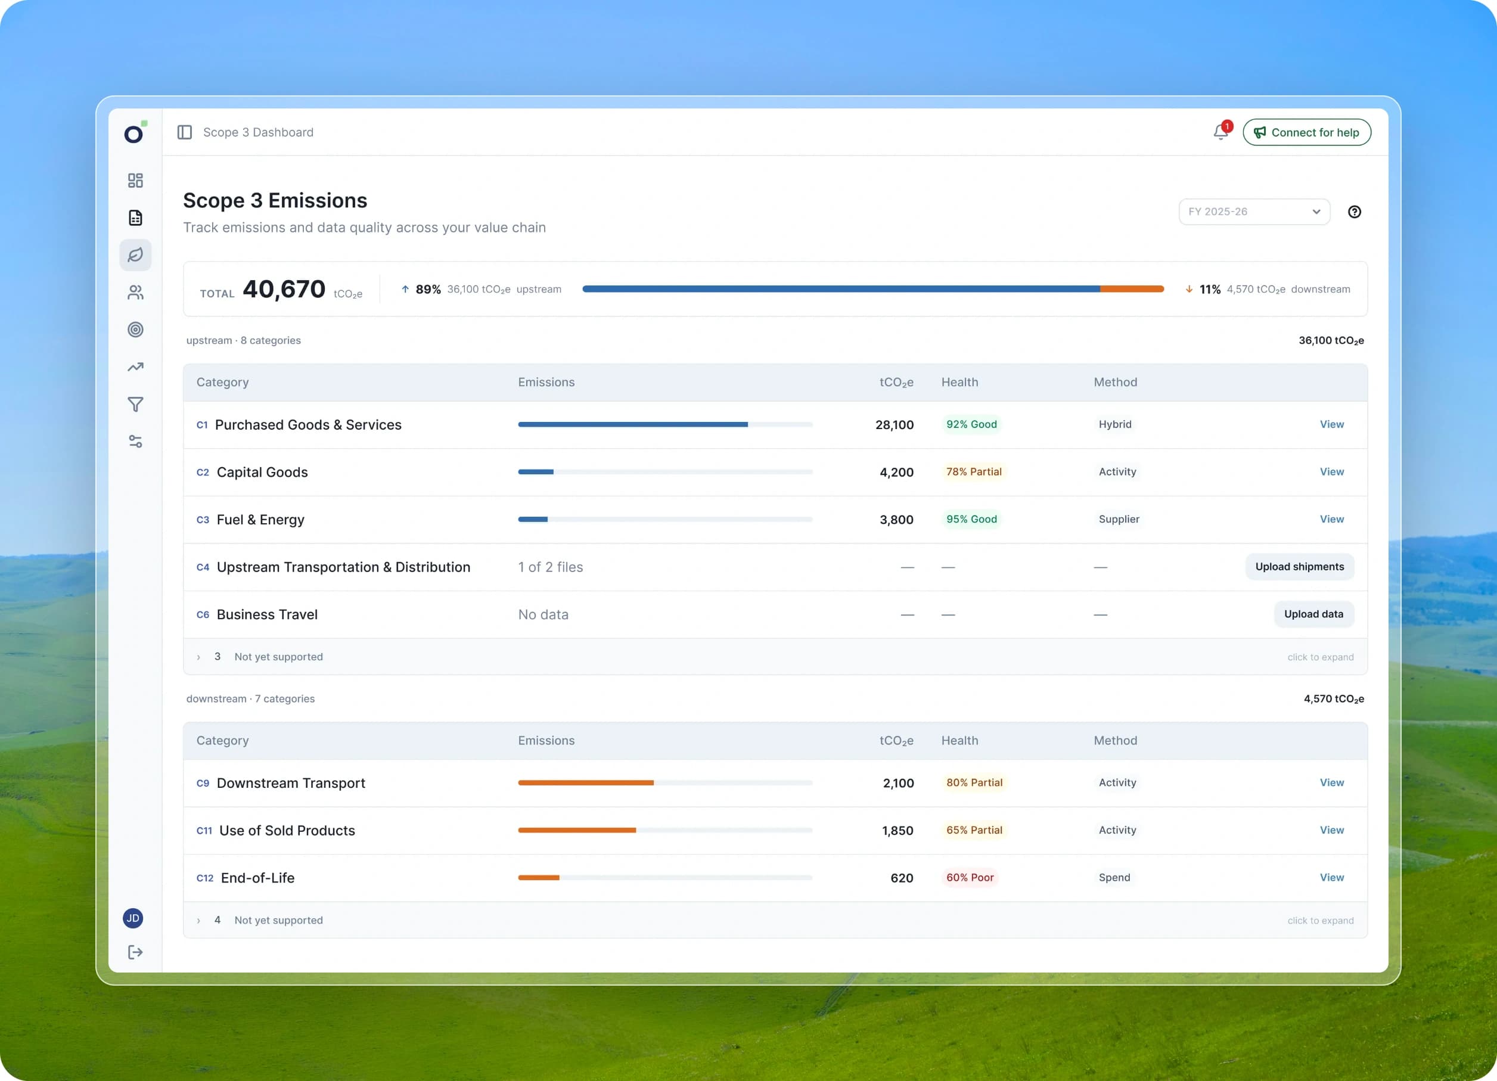
Task: Open the people/users icon in sidebar
Action: (135, 293)
